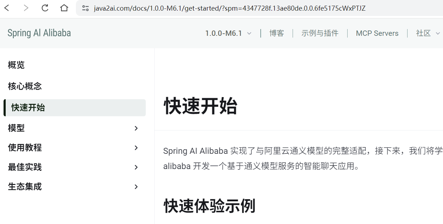Reload the page with refresh icon

point(45,8)
